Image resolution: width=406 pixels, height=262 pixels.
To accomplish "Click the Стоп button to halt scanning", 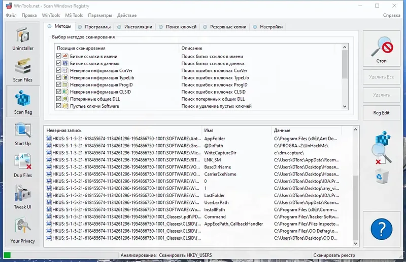I will pyautogui.click(x=382, y=48).
